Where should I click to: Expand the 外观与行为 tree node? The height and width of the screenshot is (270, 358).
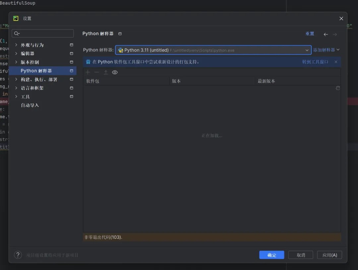pyautogui.click(x=16, y=45)
